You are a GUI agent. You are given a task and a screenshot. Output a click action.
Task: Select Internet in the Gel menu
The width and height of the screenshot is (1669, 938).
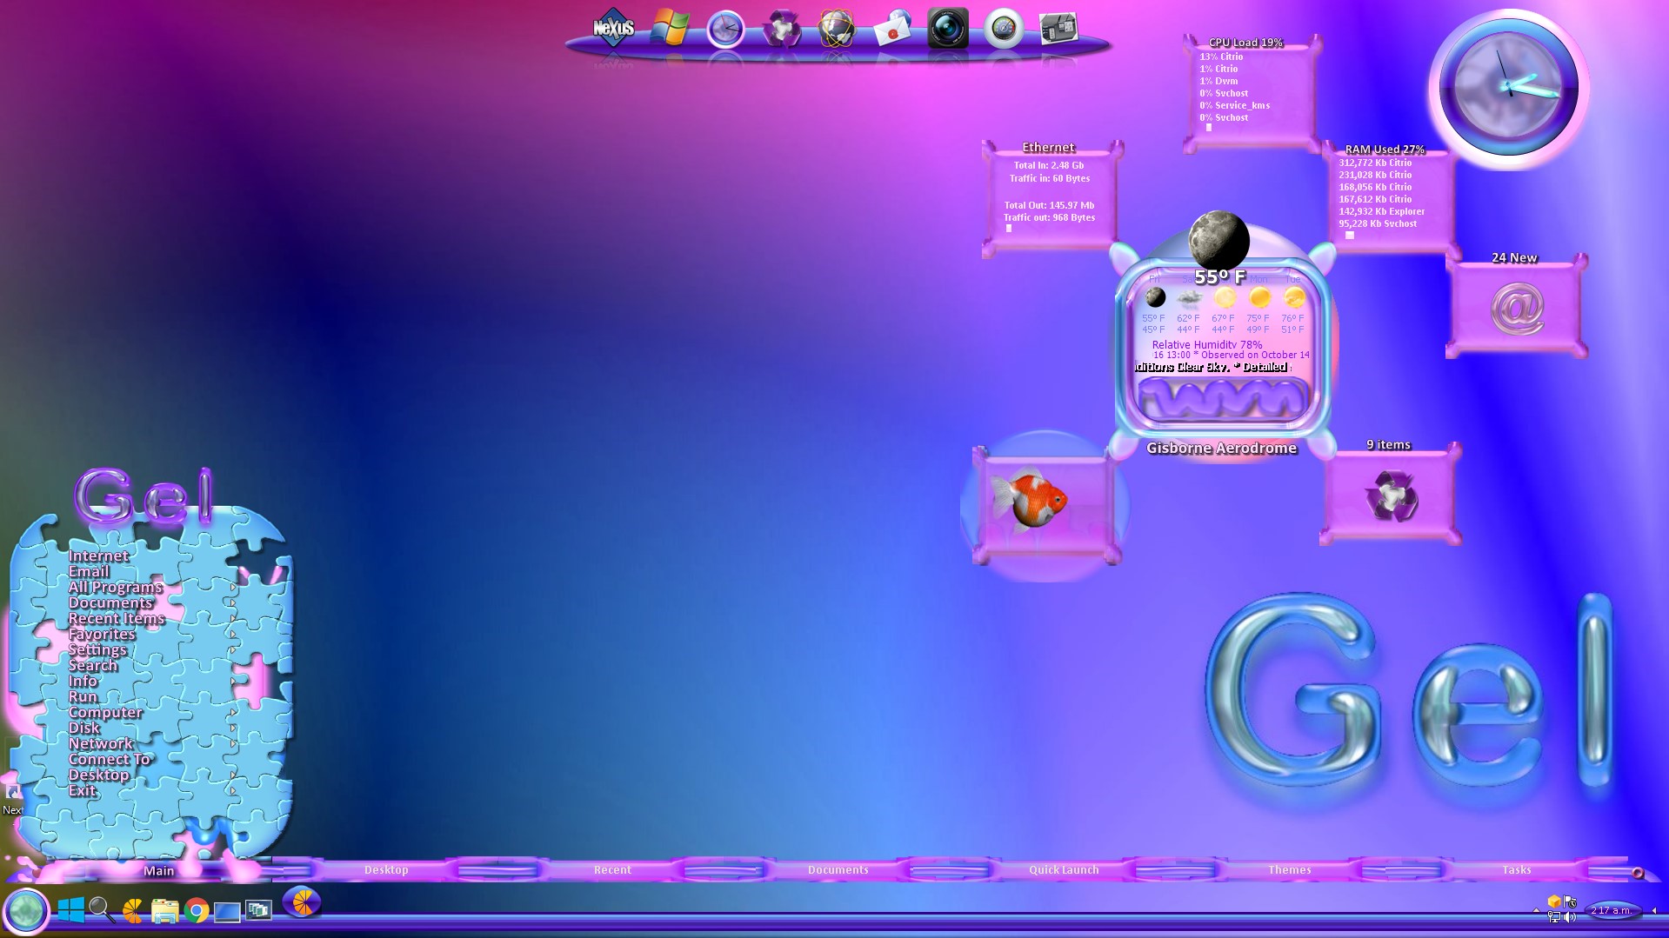[98, 556]
